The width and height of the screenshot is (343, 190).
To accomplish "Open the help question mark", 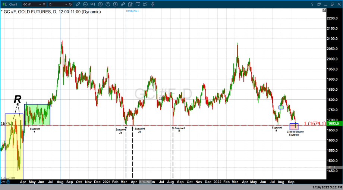I will (312, 4).
